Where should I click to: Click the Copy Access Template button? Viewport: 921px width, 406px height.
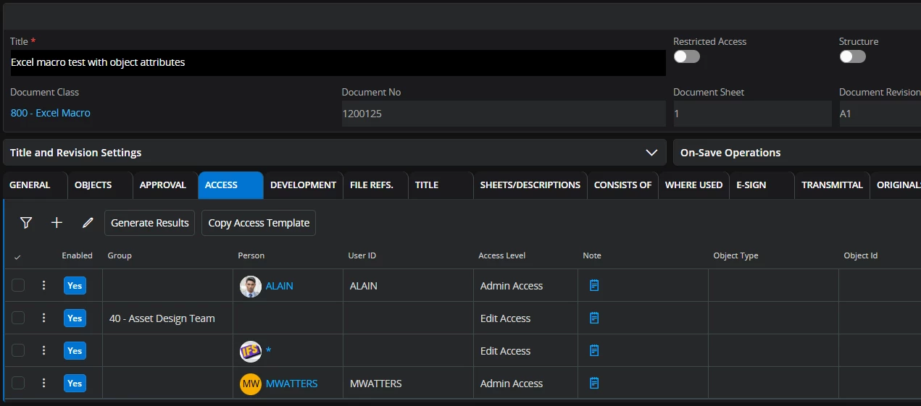(x=259, y=223)
